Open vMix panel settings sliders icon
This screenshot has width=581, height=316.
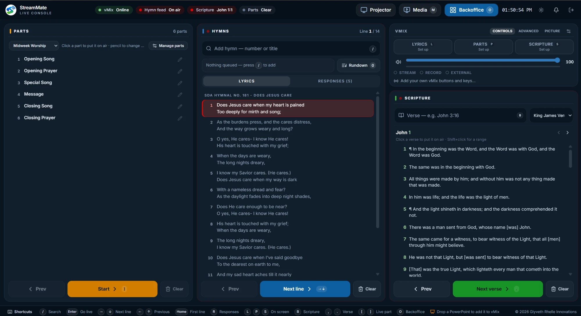[x=569, y=31]
